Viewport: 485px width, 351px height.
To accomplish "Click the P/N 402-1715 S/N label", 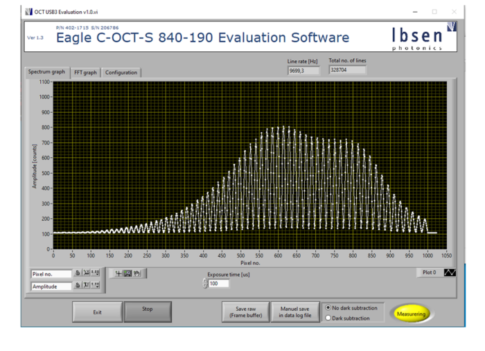I will [87, 28].
